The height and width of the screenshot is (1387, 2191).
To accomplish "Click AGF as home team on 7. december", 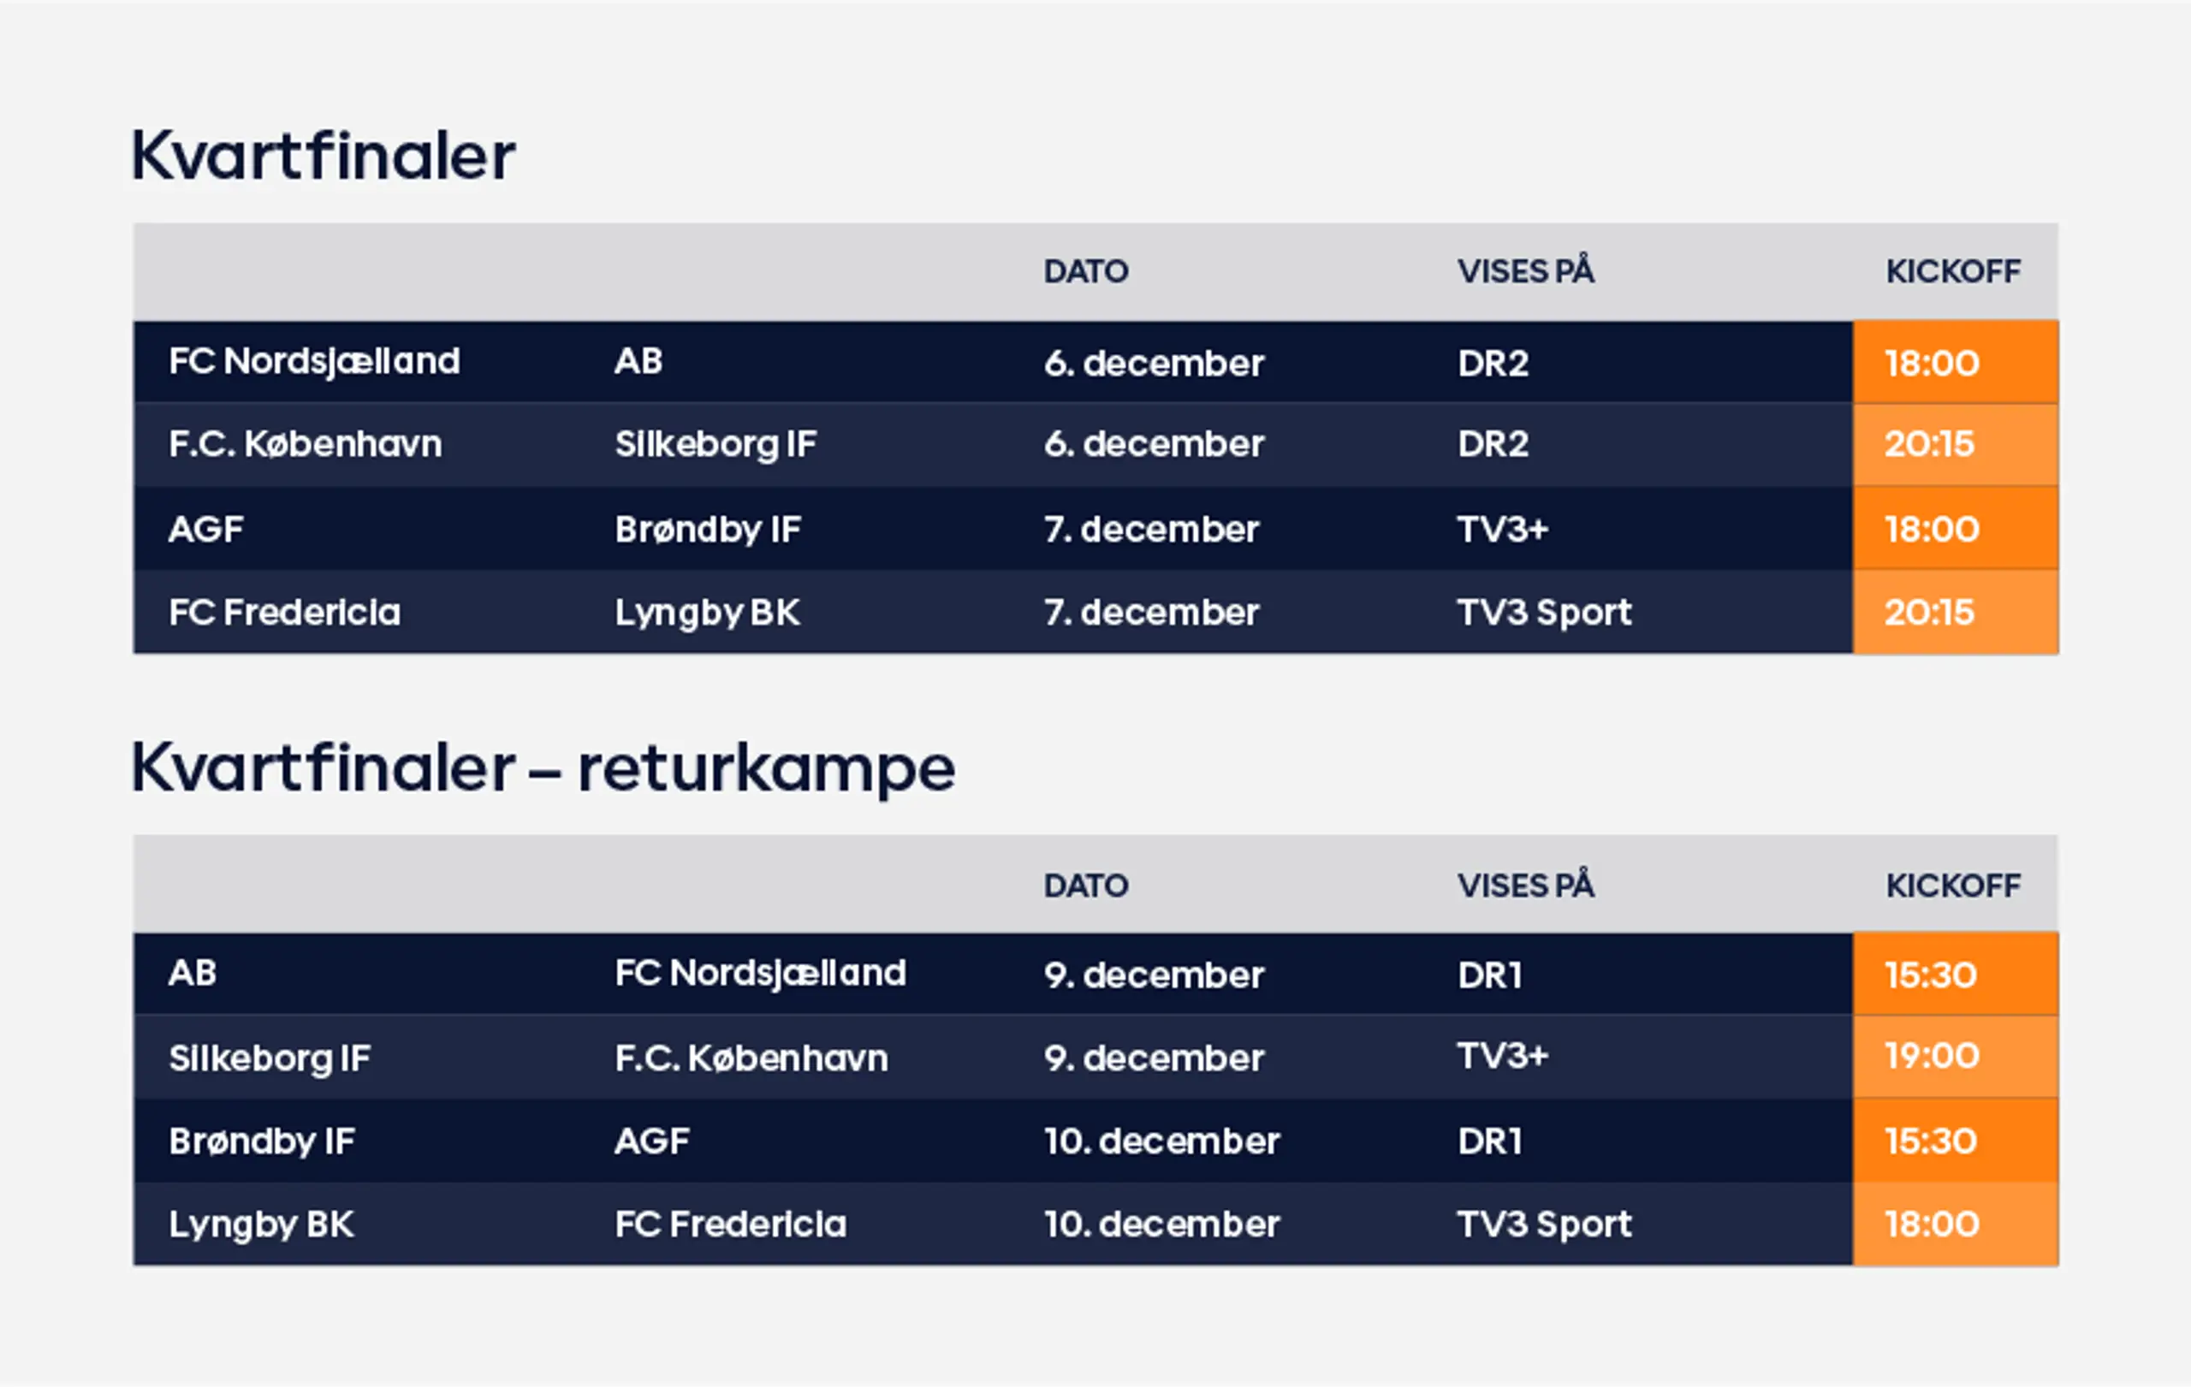I will 205,529.
